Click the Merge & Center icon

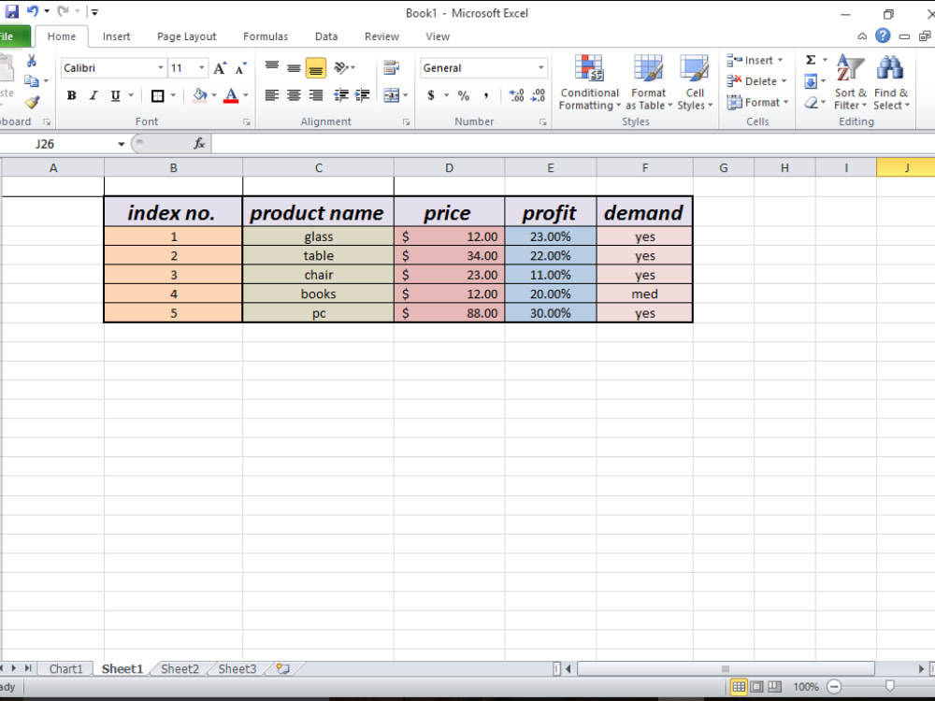click(x=392, y=95)
